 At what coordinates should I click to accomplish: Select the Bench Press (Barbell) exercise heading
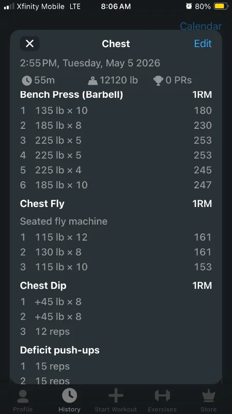pos(71,95)
